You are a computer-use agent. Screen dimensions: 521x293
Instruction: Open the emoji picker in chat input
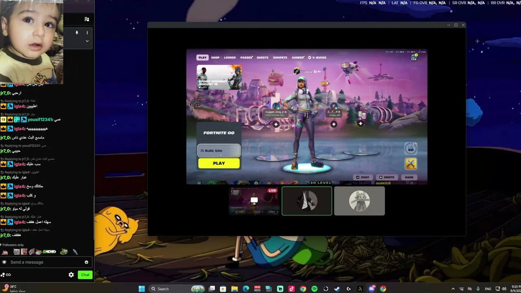tap(86, 262)
